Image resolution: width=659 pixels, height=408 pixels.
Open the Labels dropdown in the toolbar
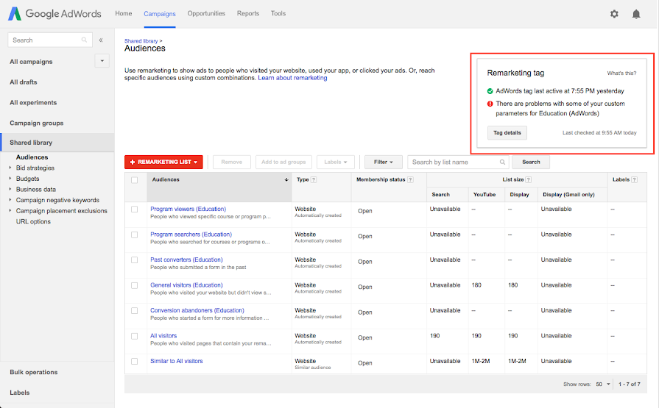335,162
